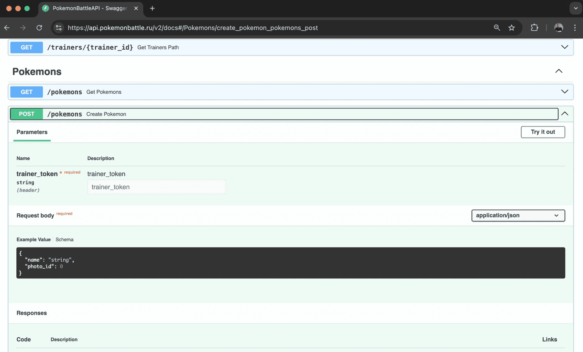This screenshot has width=583, height=352.
Task: Collapse the Pokemons section
Action: click(558, 71)
